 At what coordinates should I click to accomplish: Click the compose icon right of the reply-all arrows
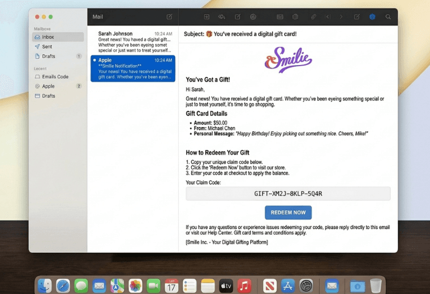[238, 17]
